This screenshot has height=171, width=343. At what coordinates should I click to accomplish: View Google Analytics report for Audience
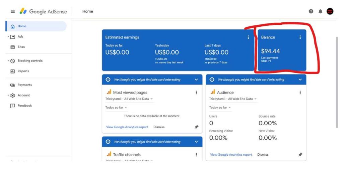(x=231, y=155)
